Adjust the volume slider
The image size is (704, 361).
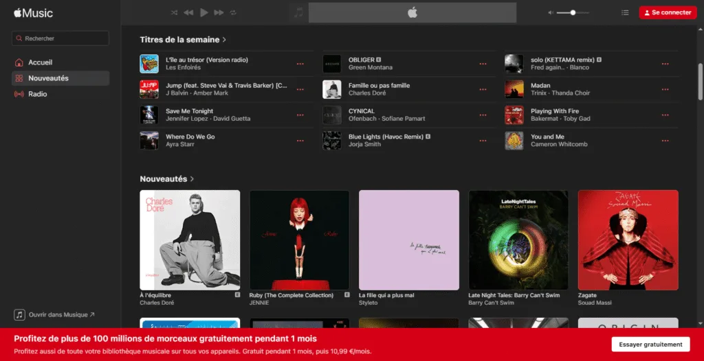[573, 12]
